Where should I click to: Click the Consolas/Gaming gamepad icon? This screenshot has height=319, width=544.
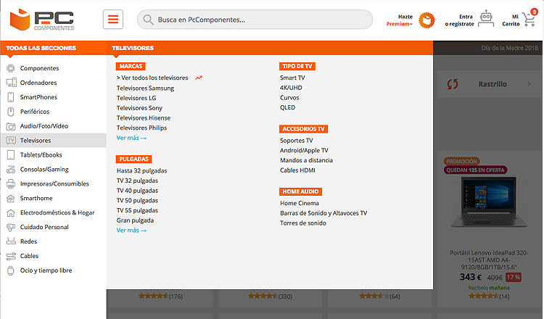11,170
